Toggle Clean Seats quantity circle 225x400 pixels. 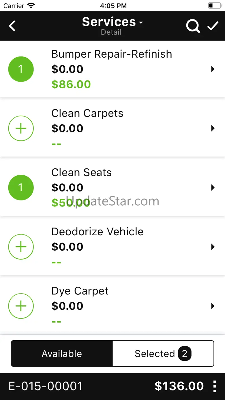tap(21, 187)
